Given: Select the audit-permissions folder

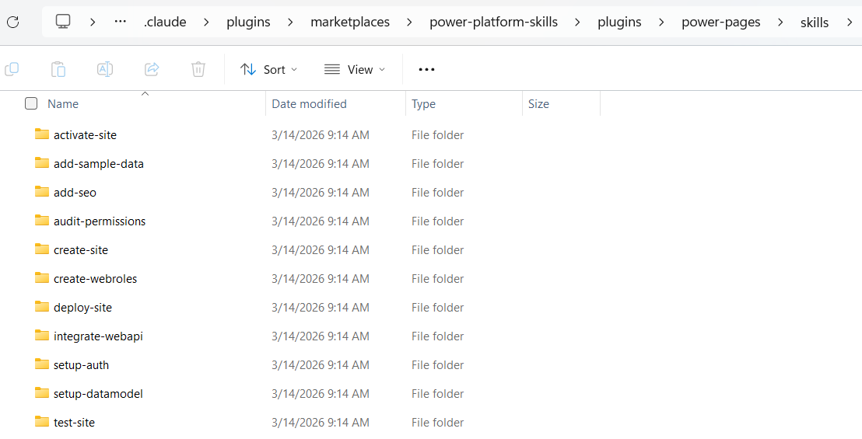Looking at the screenshot, I should click(100, 221).
